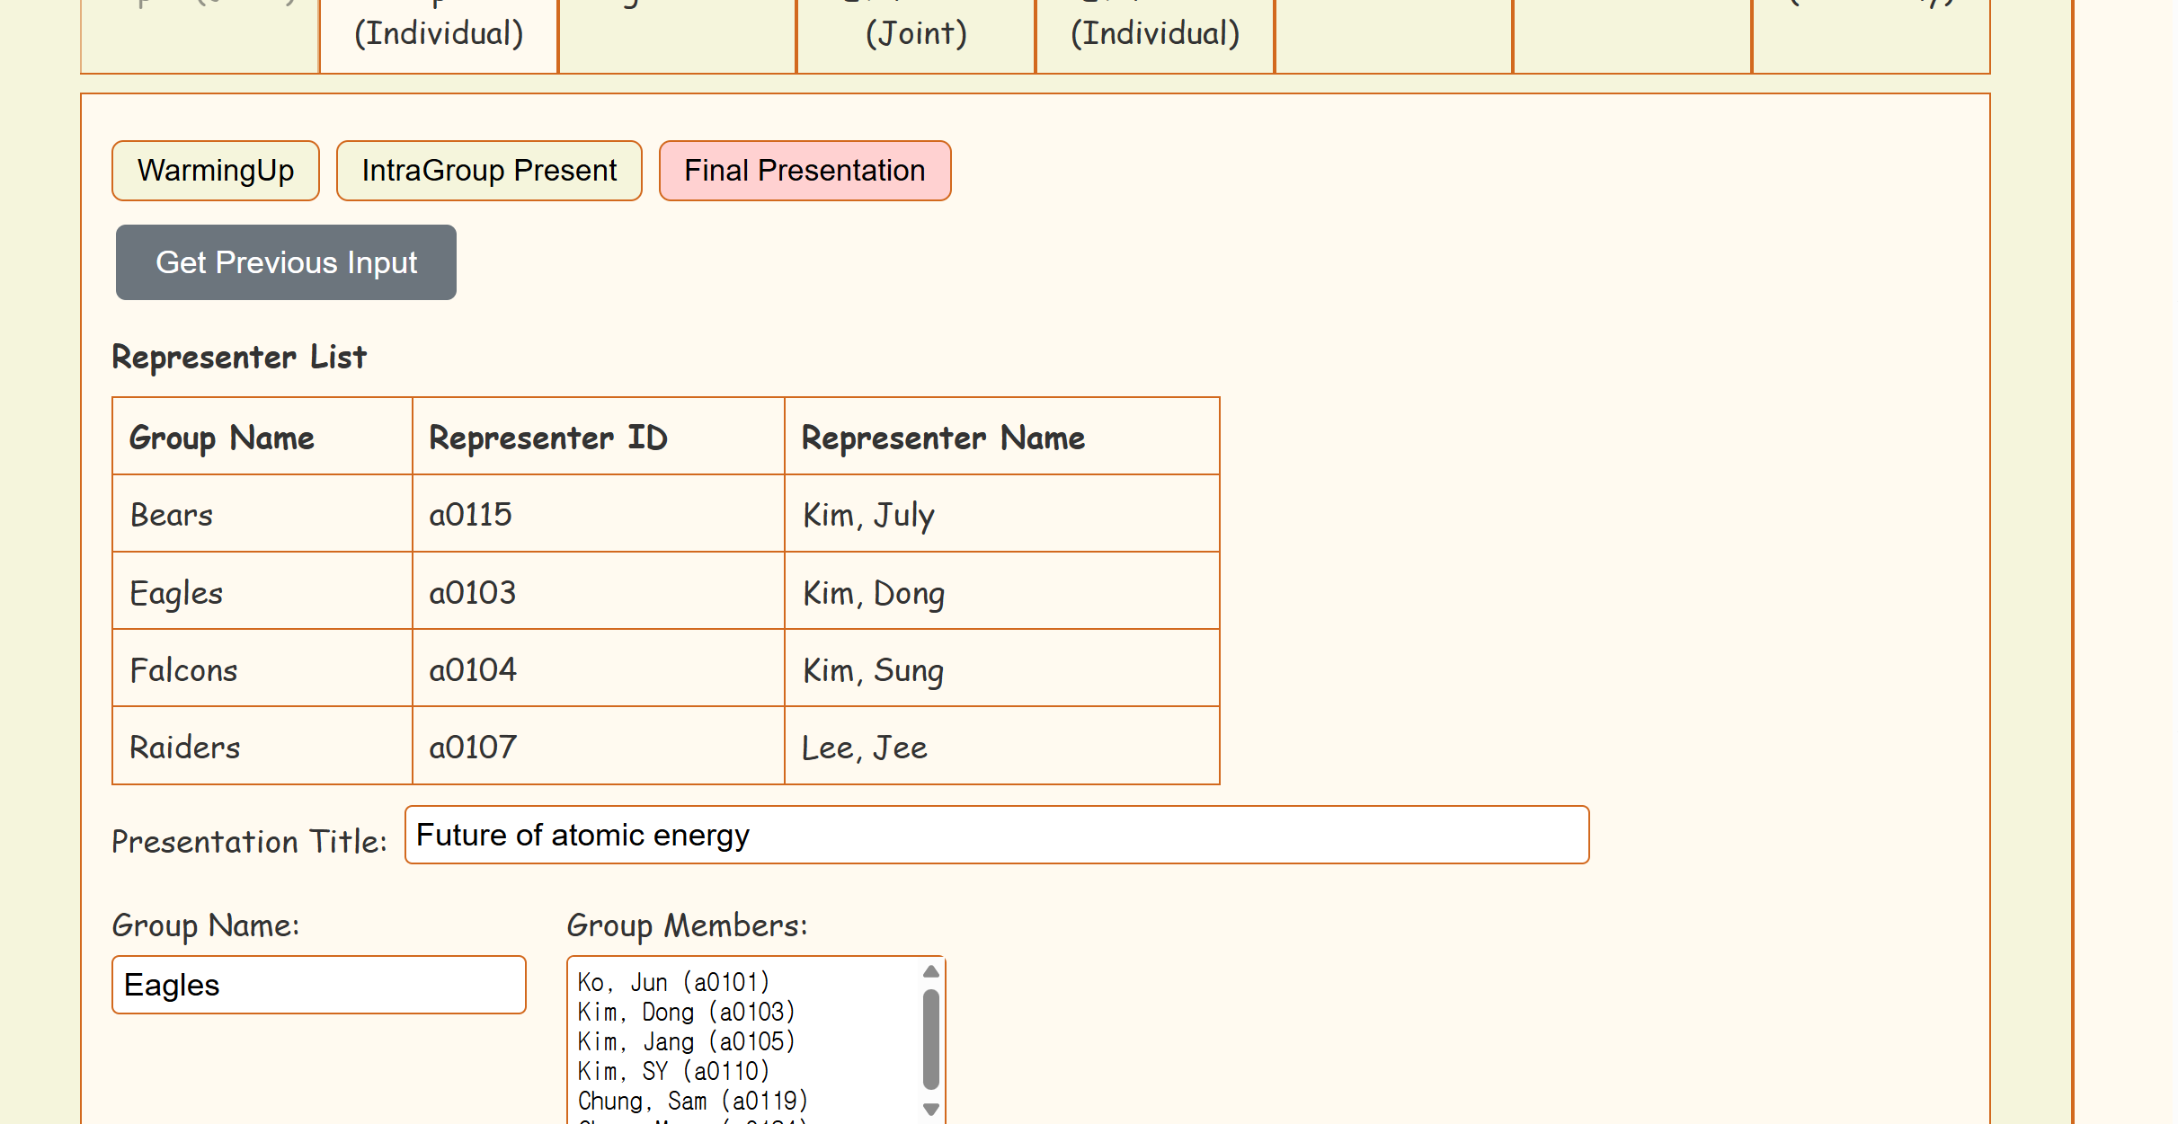Select the highlighted (Individual) tab
Image resolution: width=2178 pixels, height=1124 pixels.
tap(439, 34)
